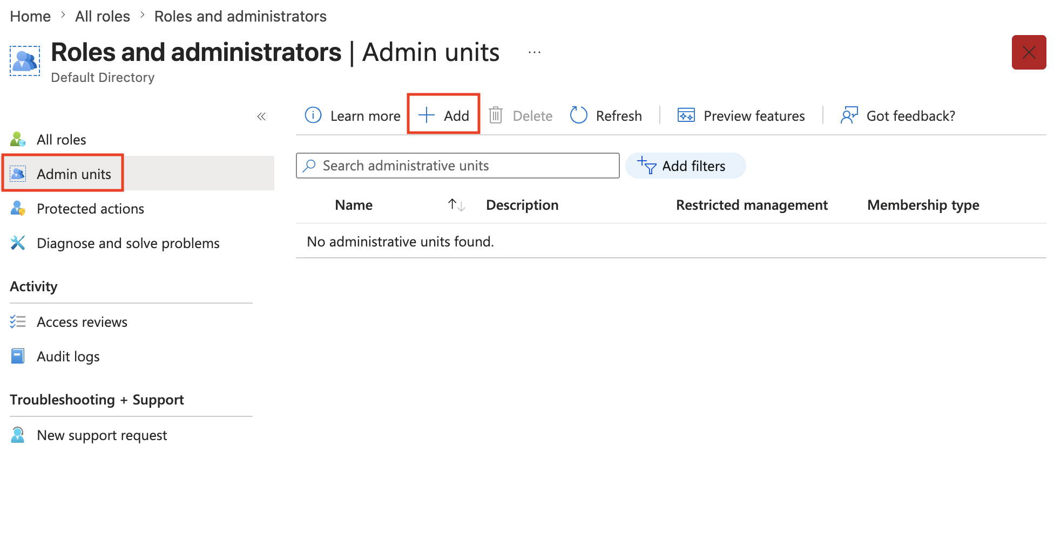Sort by Name using sort arrows
The width and height of the screenshot is (1054, 535).
tap(457, 205)
